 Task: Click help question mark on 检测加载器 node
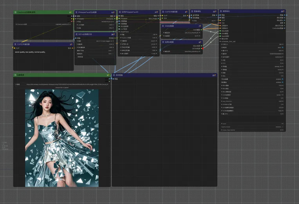tap(201, 42)
